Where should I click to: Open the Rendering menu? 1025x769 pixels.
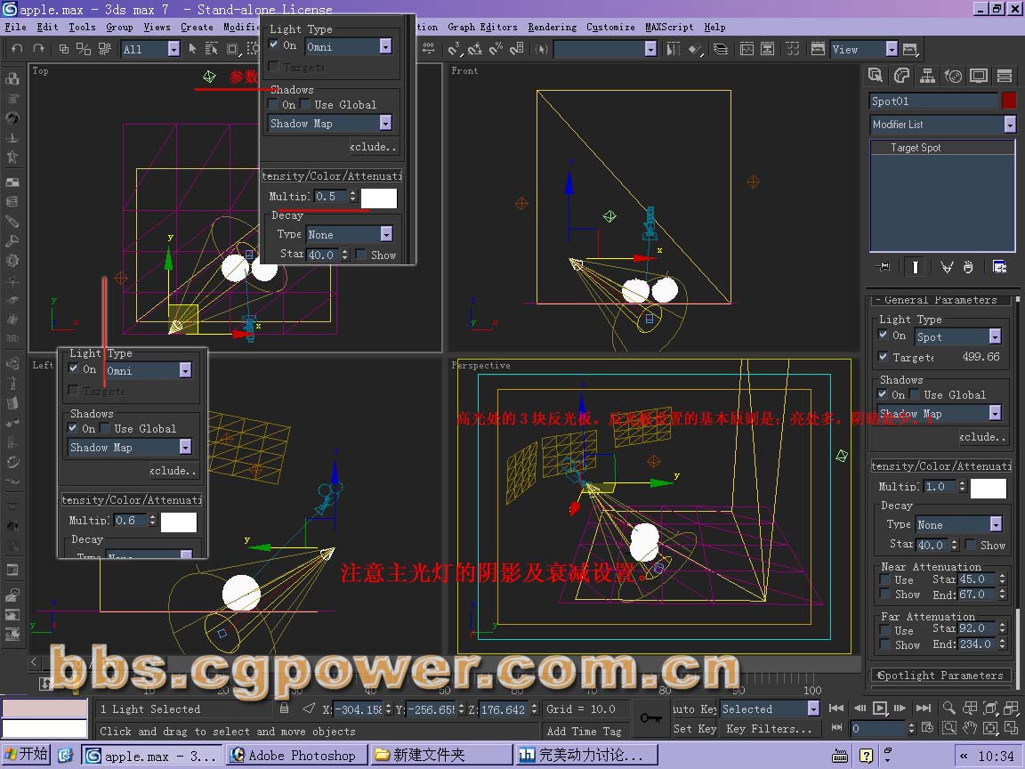(553, 27)
